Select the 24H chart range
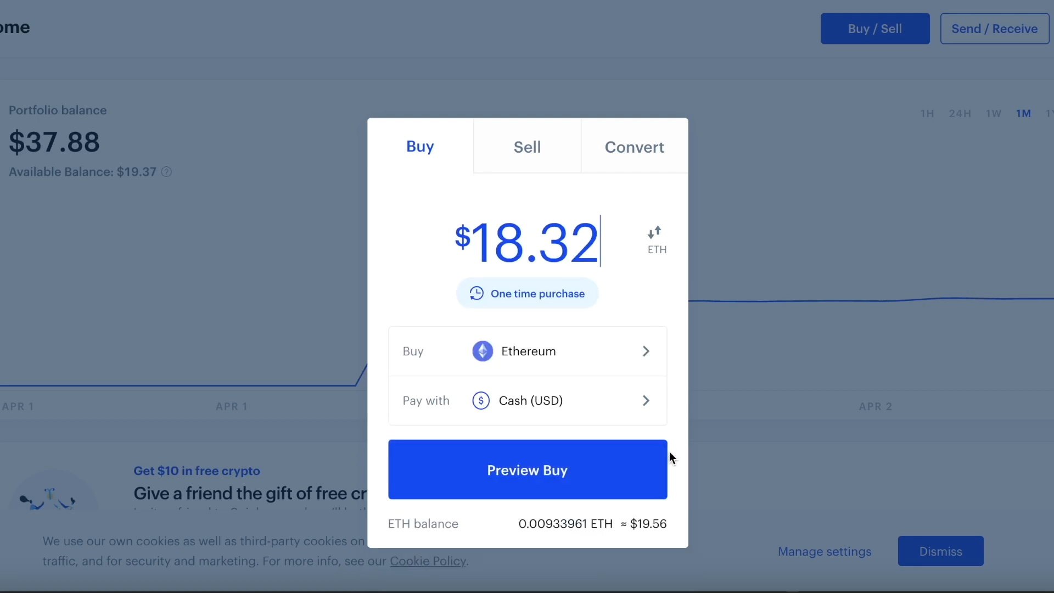 [x=960, y=114]
